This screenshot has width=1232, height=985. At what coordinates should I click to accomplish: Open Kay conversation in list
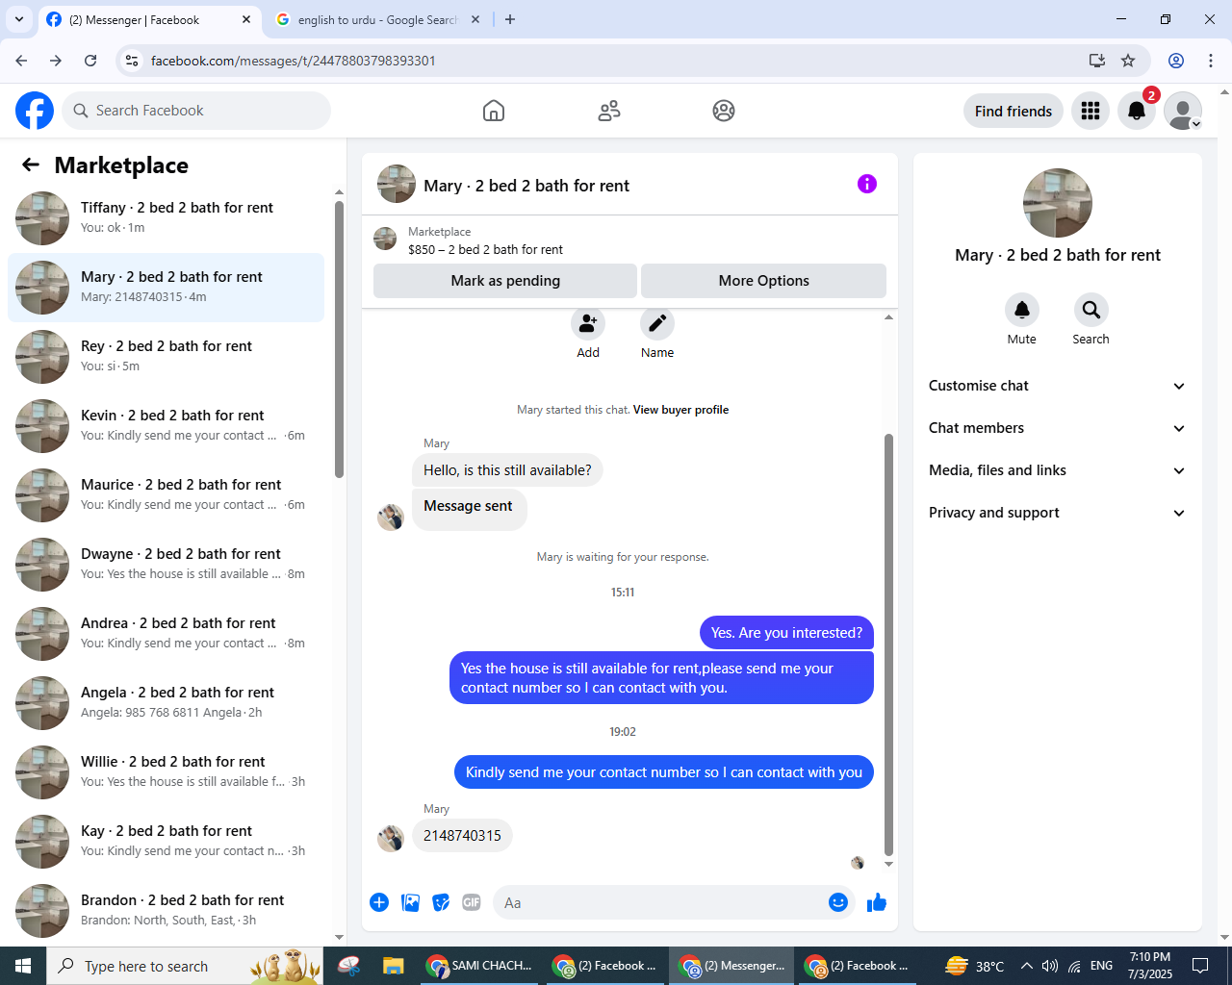(166, 842)
